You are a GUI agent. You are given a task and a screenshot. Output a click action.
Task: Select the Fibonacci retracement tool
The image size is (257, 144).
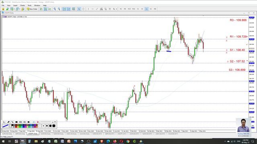click(105, 9)
